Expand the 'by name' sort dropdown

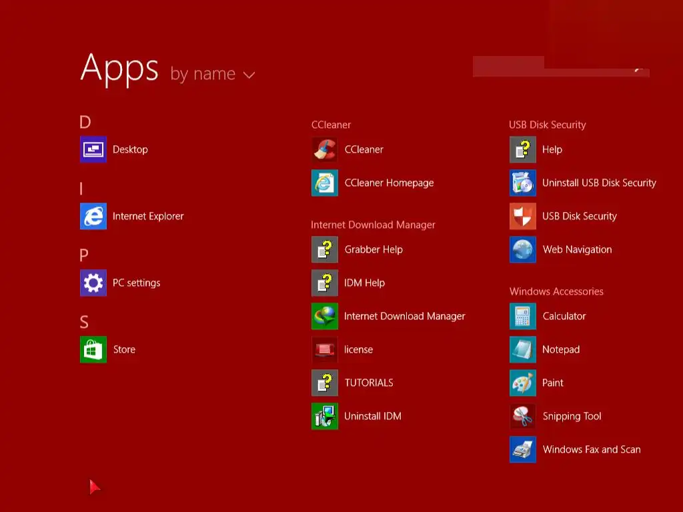[213, 74]
